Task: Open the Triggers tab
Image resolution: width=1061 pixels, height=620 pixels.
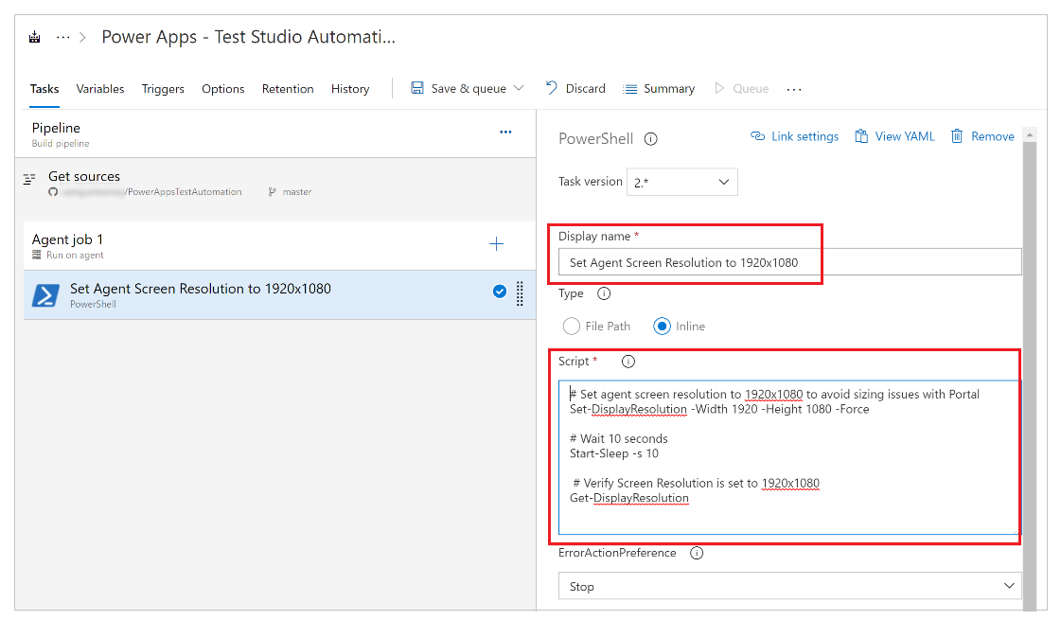Action: (163, 89)
